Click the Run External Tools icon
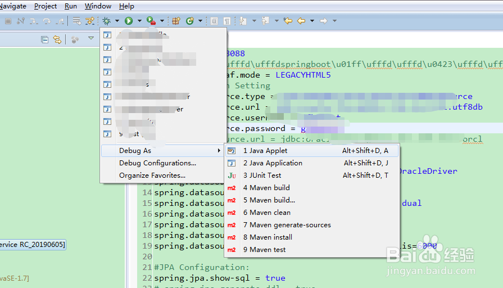The width and height of the screenshot is (503, 288). 151,21
